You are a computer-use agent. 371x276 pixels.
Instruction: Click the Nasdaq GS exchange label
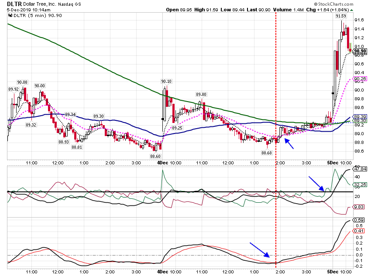[x=69, y=4]
